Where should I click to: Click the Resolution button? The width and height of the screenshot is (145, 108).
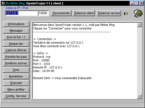16,76
